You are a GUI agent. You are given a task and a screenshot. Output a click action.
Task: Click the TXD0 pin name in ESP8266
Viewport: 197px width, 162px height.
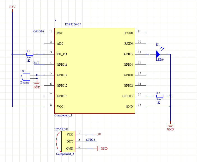[x=129, y=33]
